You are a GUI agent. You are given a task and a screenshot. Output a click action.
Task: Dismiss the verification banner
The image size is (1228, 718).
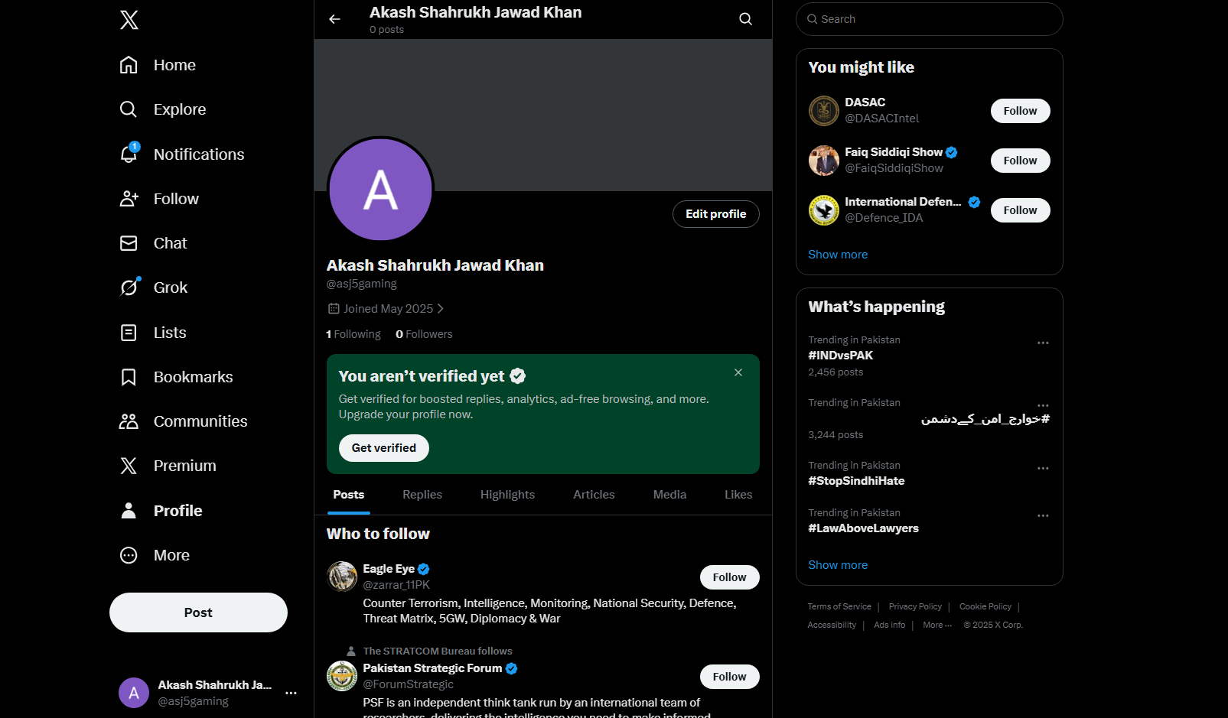coord(738,372)
